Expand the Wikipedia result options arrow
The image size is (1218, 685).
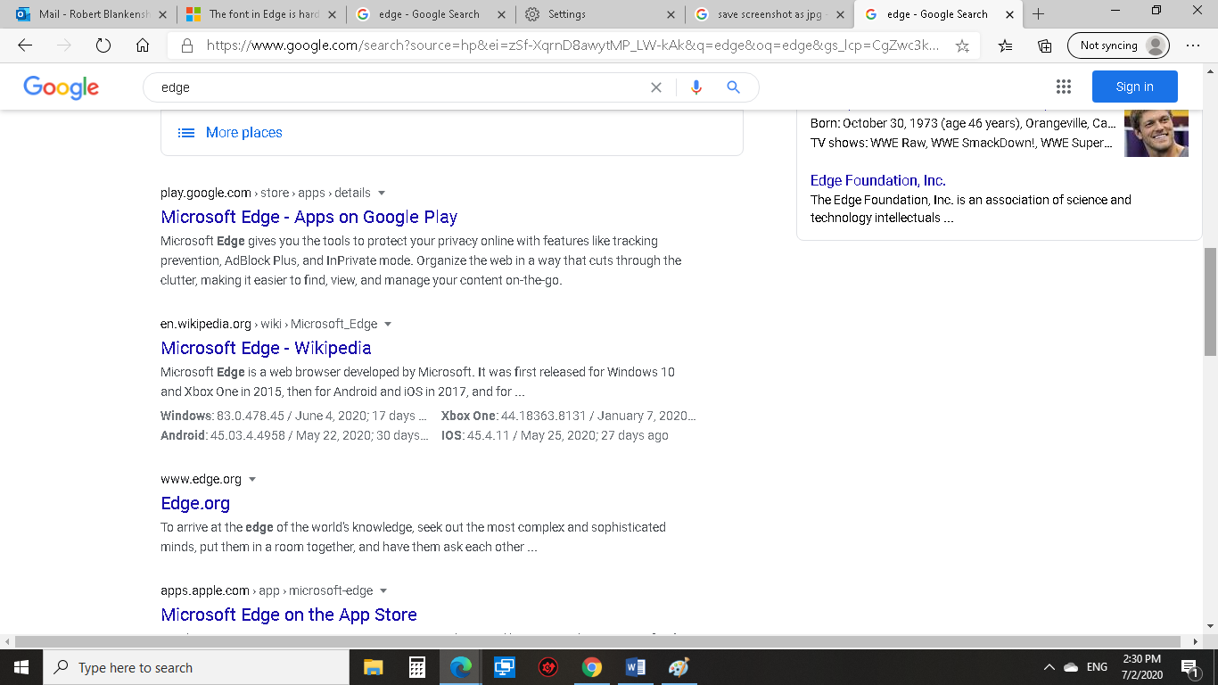click(386, 324)
